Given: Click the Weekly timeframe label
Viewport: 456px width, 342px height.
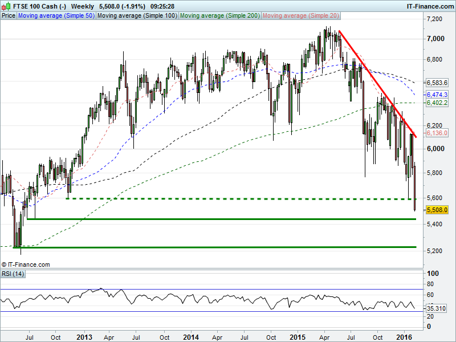Looking at the screenshot, I should coord(83,6).
